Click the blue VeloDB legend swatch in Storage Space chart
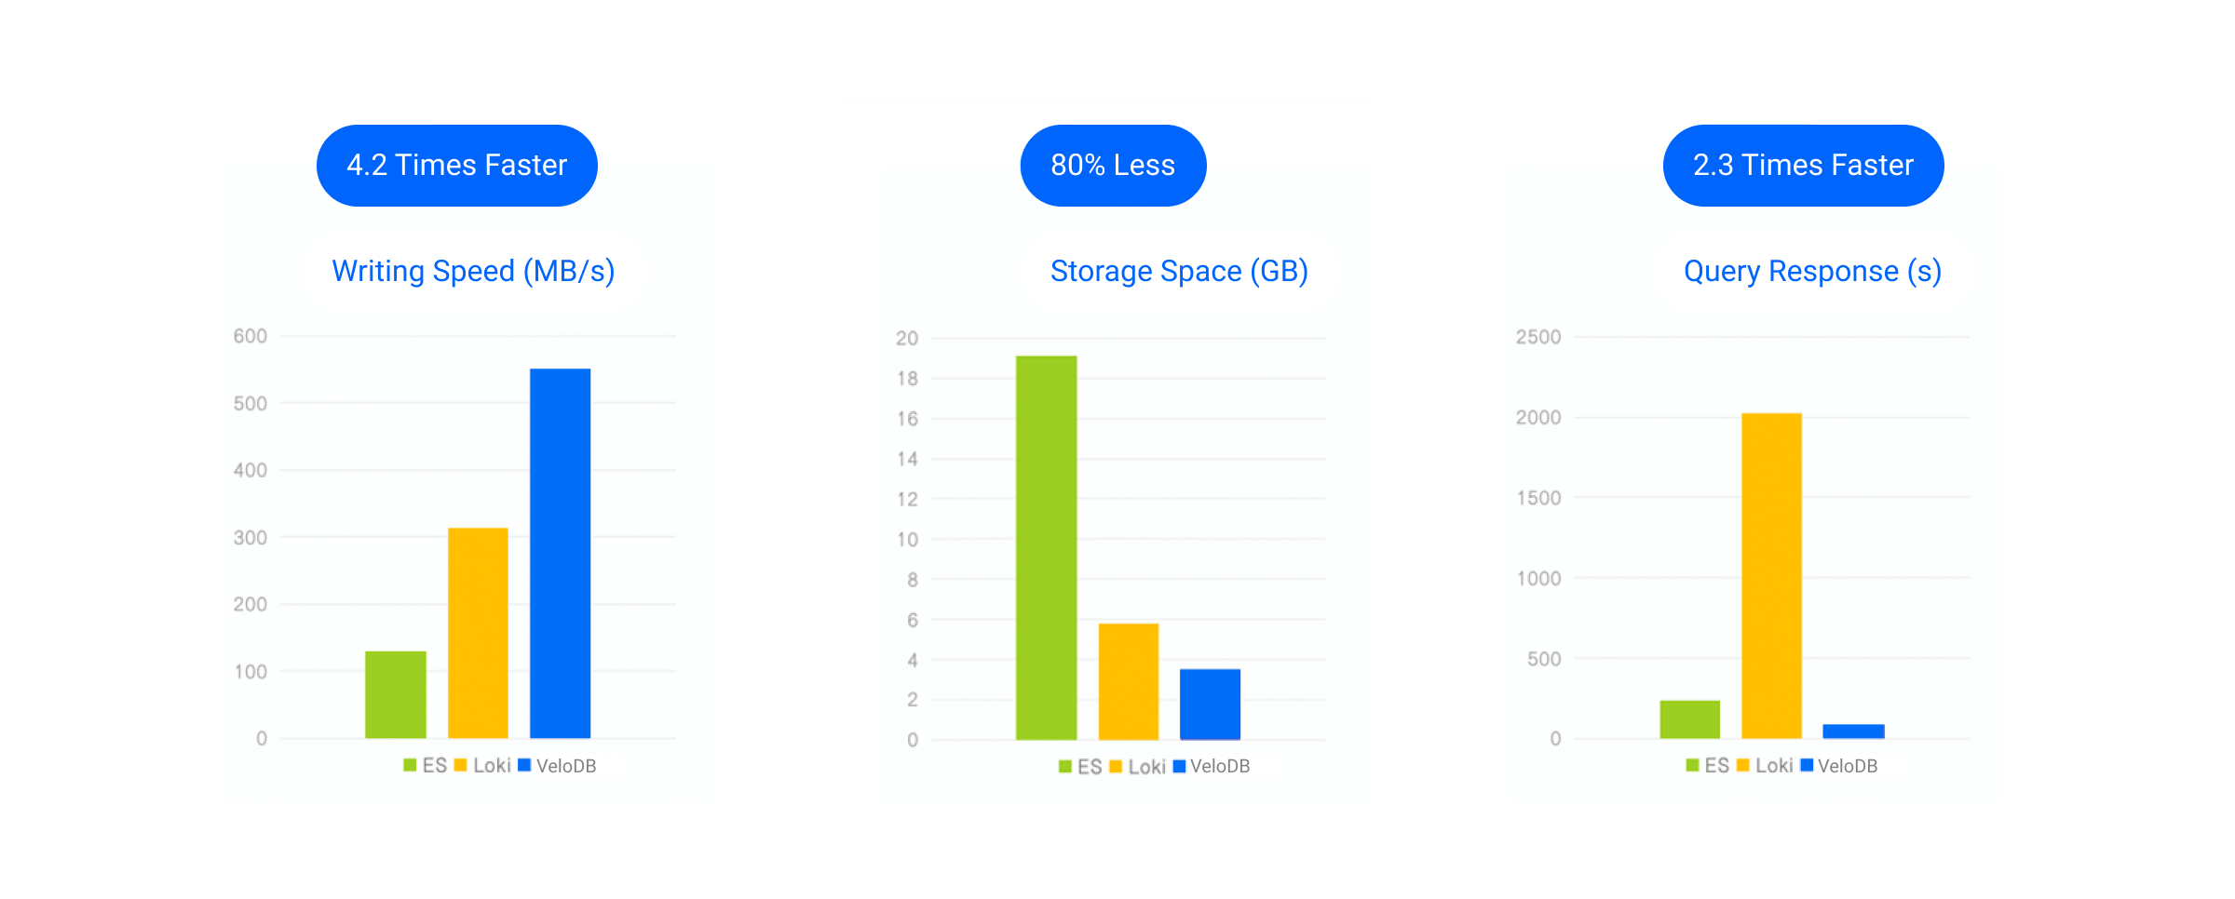This screenshot has height=899, width=2235. click(x=1179, y=766)
